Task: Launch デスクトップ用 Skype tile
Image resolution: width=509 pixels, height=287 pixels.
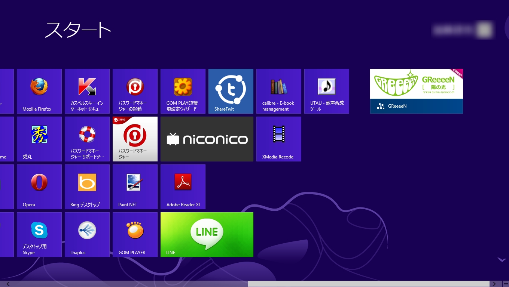Action: (39, 235)
